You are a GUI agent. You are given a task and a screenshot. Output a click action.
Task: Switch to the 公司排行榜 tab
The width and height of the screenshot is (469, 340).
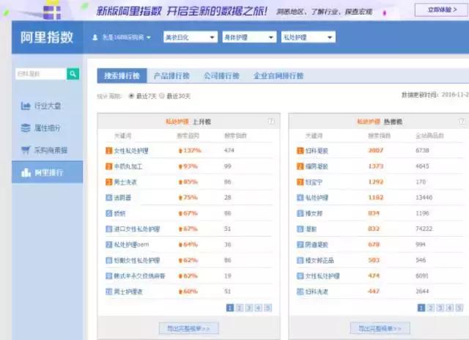coord(221,75)
